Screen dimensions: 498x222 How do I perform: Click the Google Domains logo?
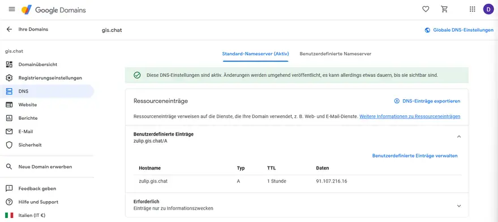(x=54, y=10)
